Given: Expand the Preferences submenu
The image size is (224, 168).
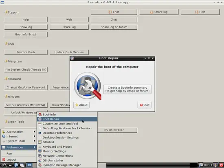Looking at the screenshot, I should [x=19, y=147].
